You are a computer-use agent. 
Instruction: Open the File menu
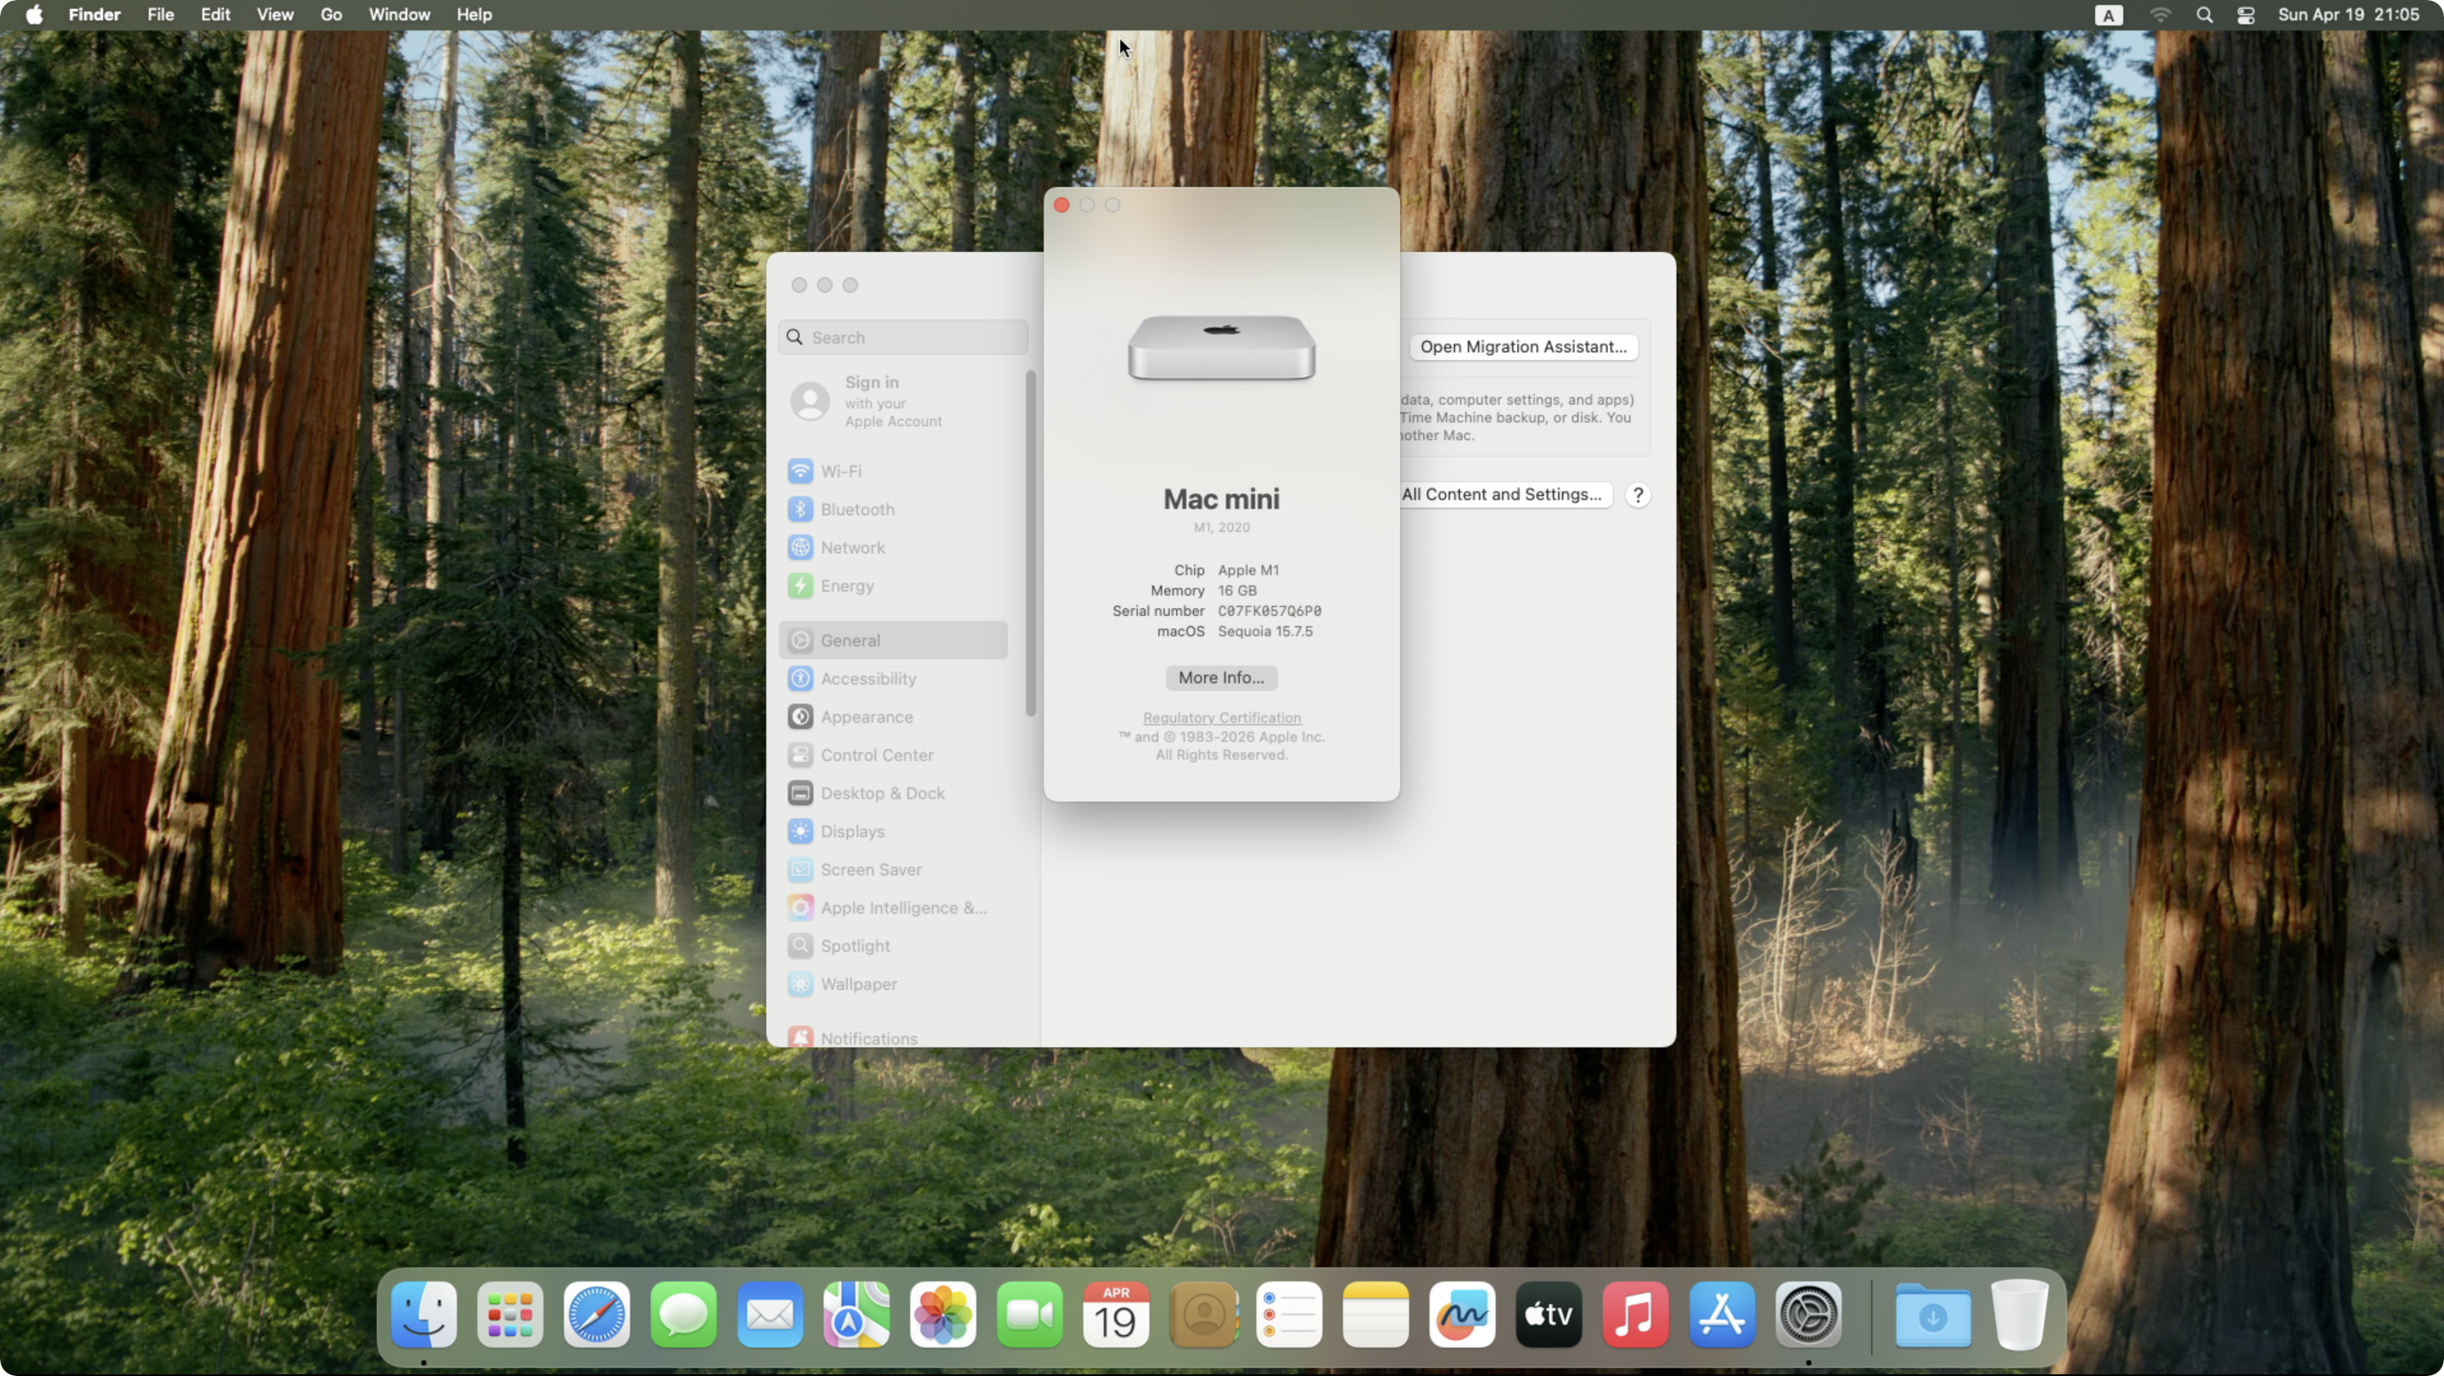(160, 14)
